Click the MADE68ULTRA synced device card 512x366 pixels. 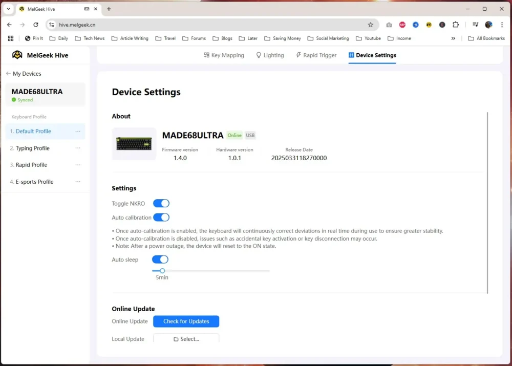pos(46,95)
